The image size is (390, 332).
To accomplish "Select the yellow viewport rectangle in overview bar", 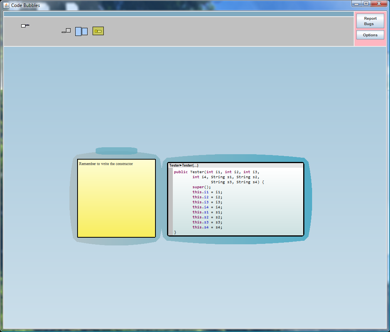I will point(98,31).
